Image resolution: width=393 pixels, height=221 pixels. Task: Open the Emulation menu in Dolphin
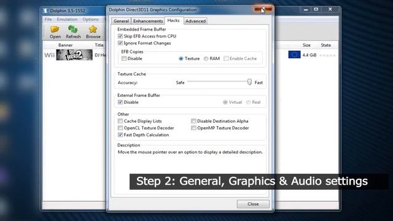(x=67, y=19)
